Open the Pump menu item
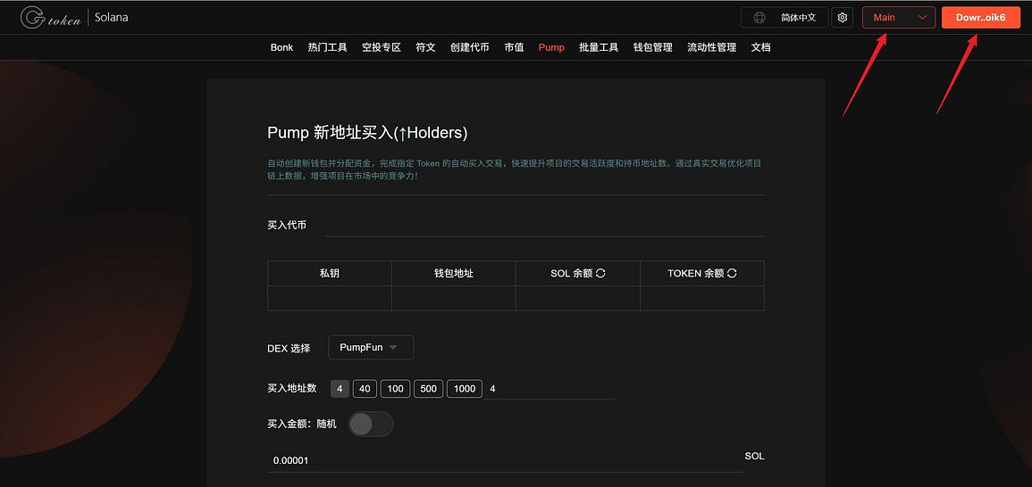 coord(551,47)
